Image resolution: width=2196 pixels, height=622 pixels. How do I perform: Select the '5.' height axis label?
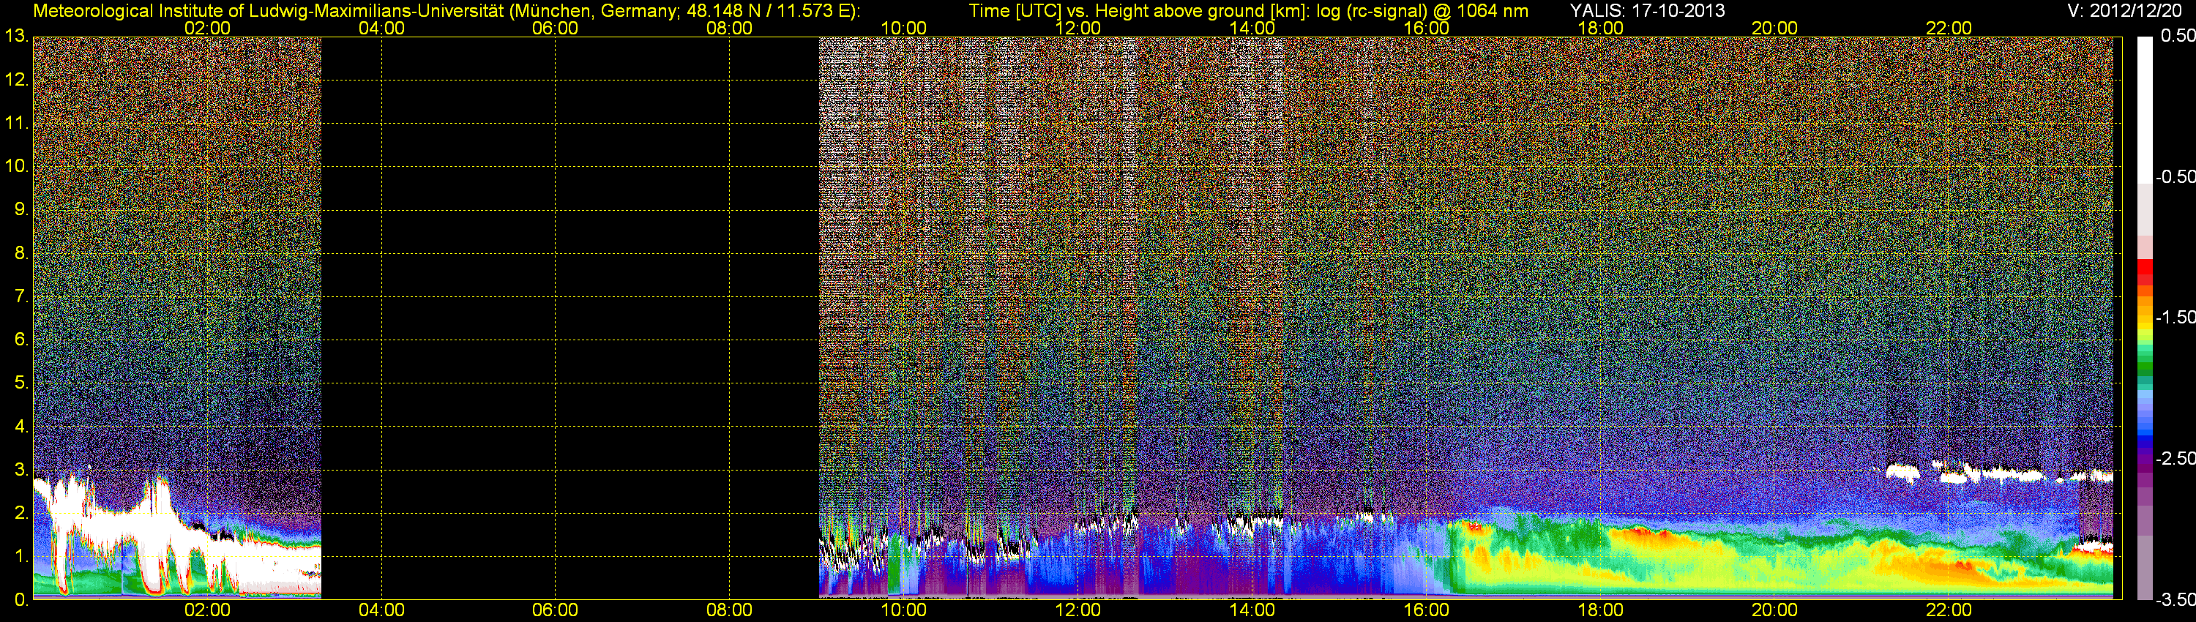coord(20,383)
